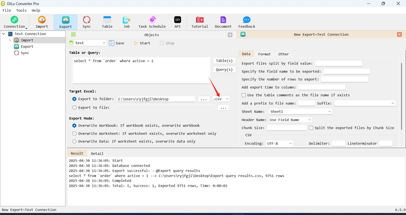Open the .csv file type dropdown
Image resolution: width=406 pixels, height=215 pixels.
point(221,99)
